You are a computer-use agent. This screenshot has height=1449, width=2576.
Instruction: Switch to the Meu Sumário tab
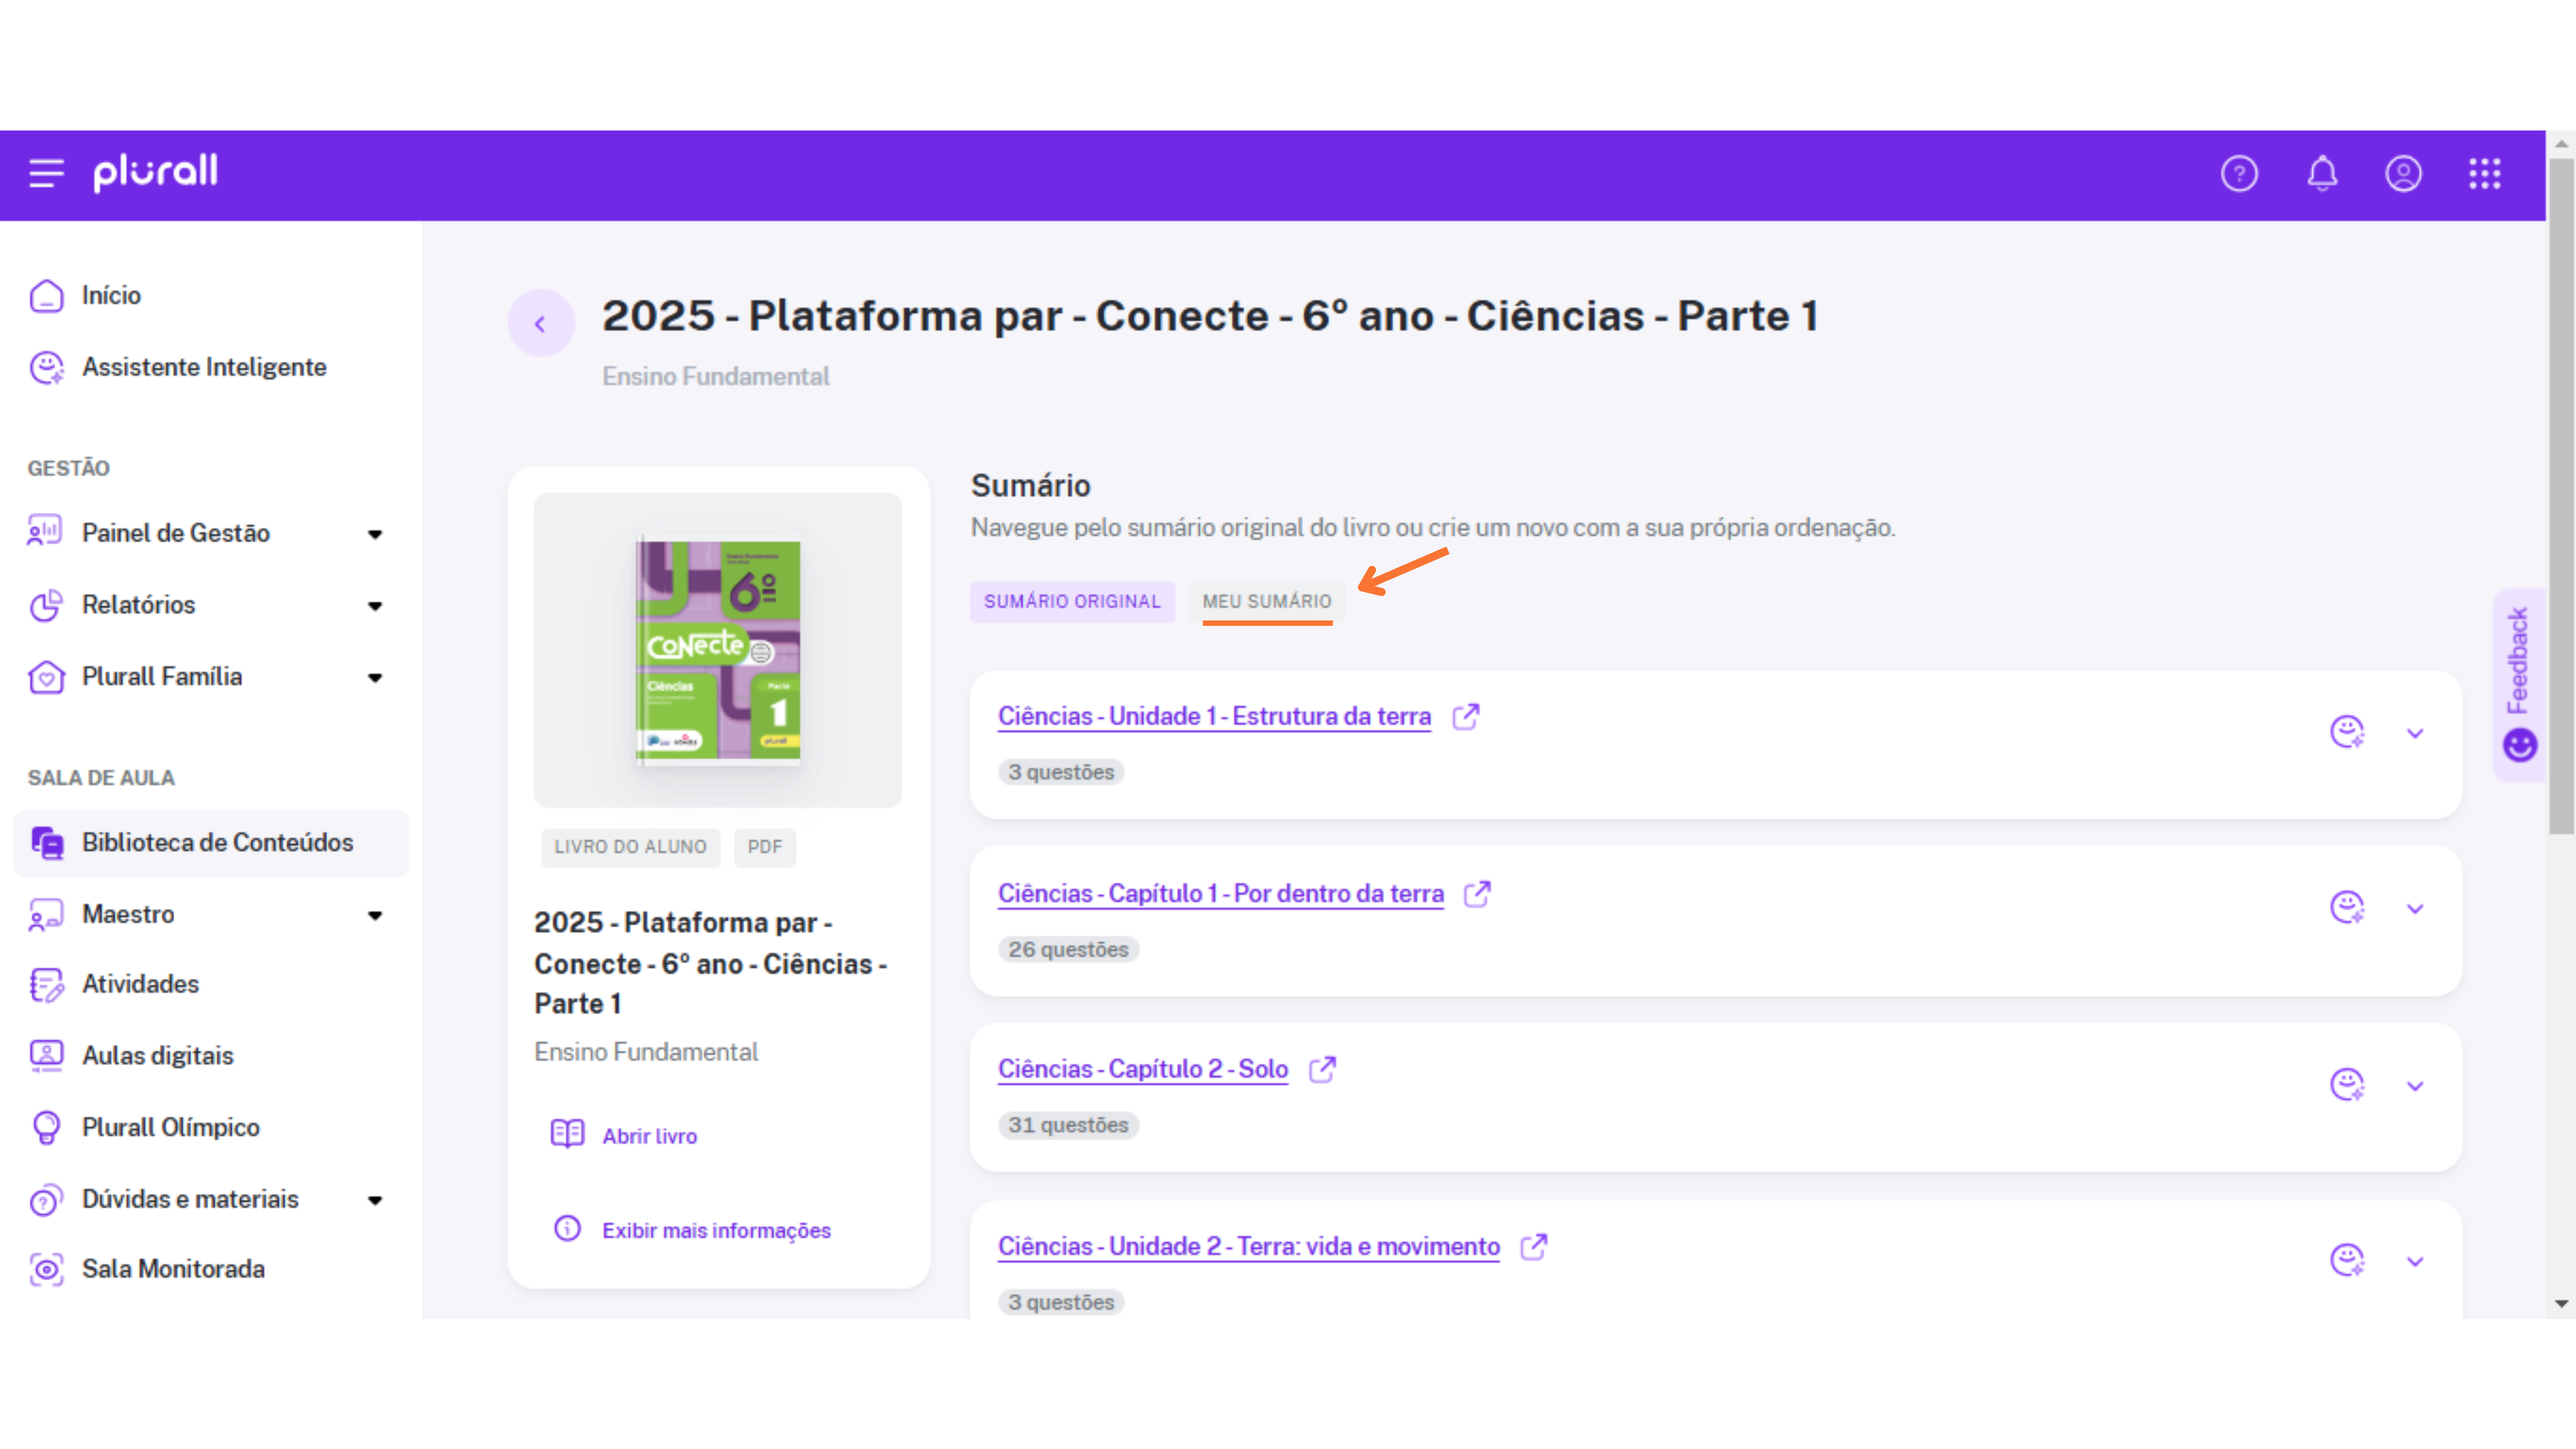1266,601
